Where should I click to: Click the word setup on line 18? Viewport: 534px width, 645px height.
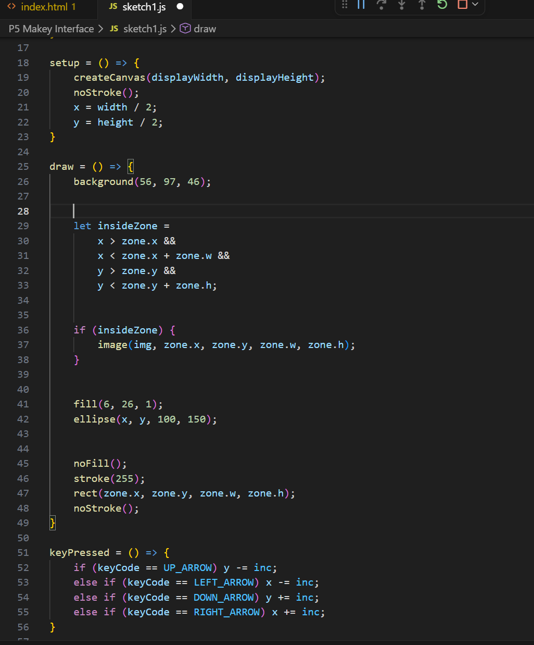65,63
